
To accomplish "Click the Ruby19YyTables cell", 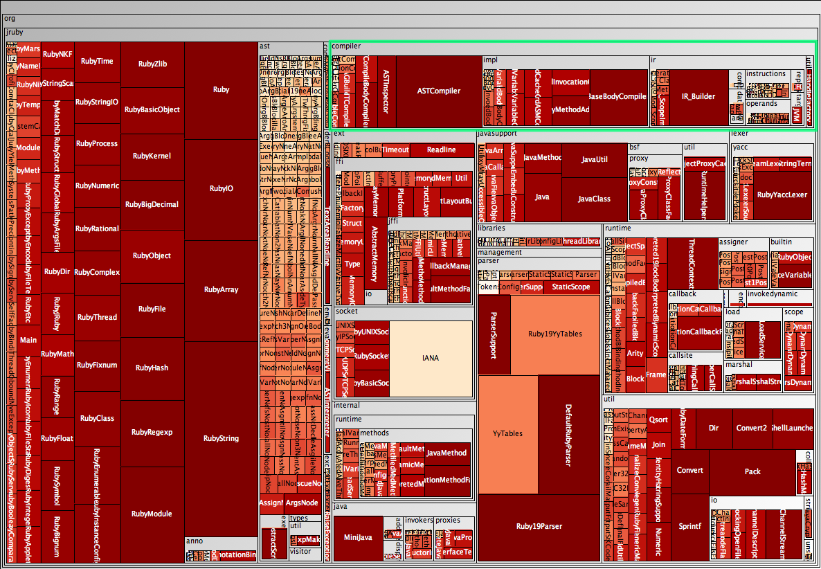I will coord(554,334).
